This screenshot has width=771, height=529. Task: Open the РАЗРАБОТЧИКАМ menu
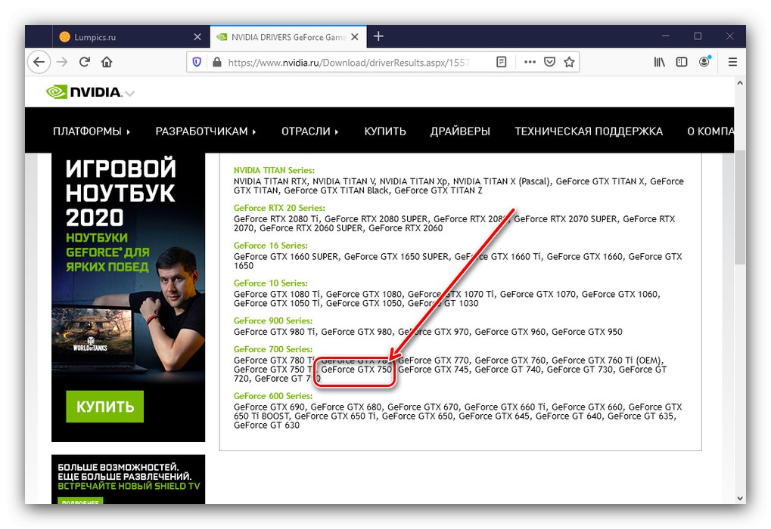point(206,131)
